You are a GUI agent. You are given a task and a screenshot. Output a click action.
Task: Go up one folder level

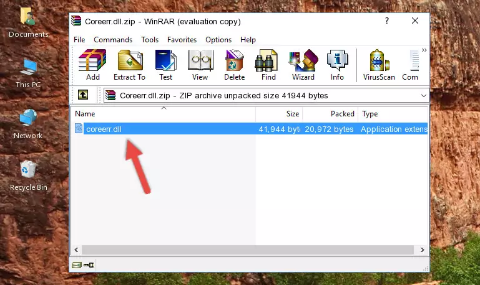point(83,95)
